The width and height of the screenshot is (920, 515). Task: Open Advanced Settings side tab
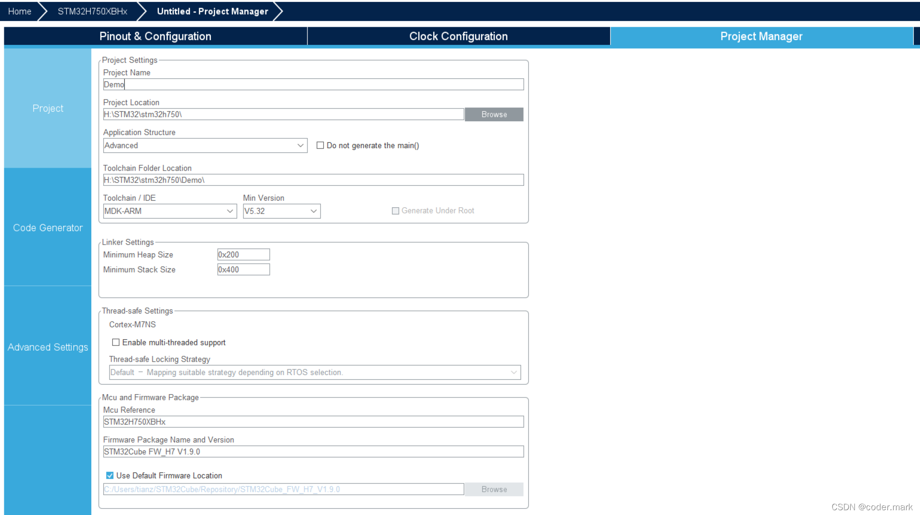[x=48, y=347]
